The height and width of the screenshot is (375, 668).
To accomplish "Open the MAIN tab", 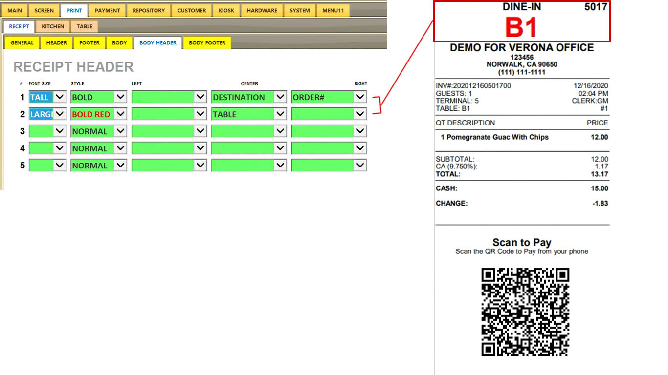I will point(15,11).
